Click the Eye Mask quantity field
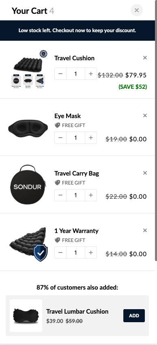The height and width of the screenshot is (345, 157). point(75,138)
